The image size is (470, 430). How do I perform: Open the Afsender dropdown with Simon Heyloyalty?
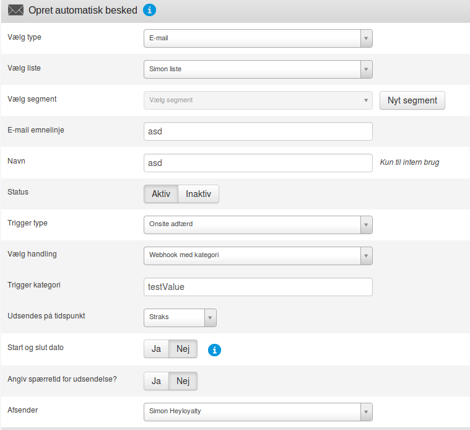258,411
